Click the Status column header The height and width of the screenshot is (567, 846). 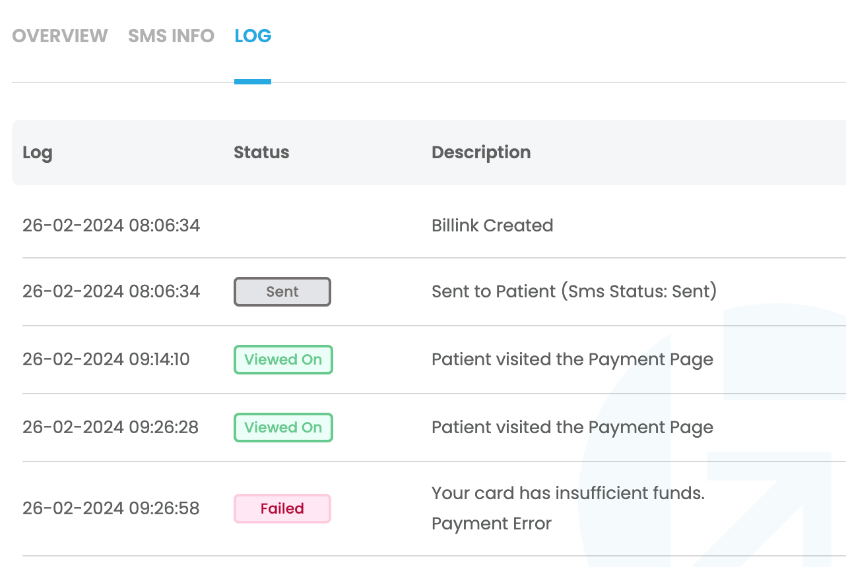[261, 152]
